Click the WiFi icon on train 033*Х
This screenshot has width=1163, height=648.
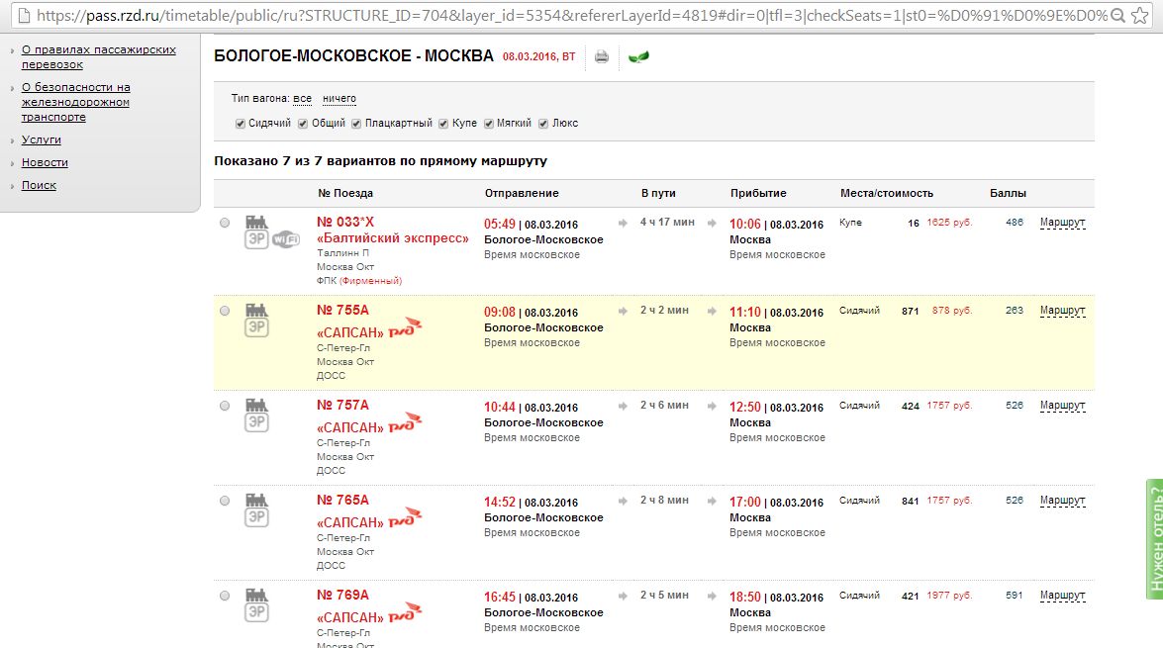286,239
